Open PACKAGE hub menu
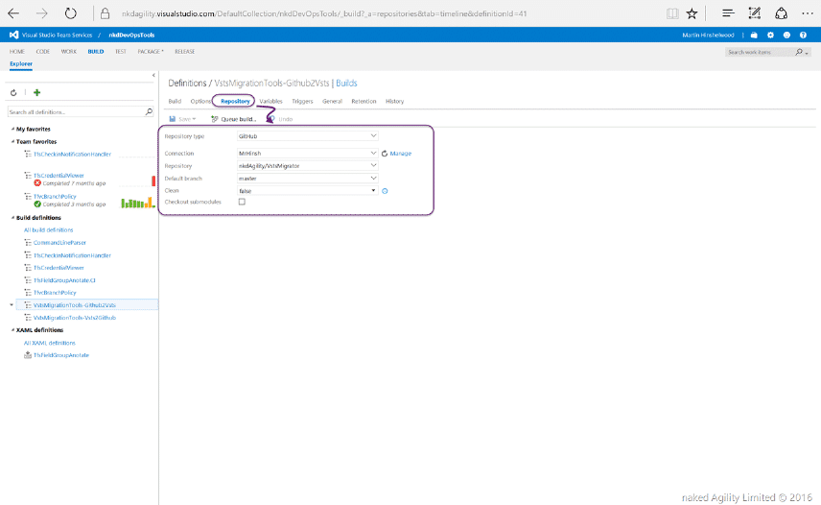Viewport: 821px width, 505px height. (x=151, y=51)
